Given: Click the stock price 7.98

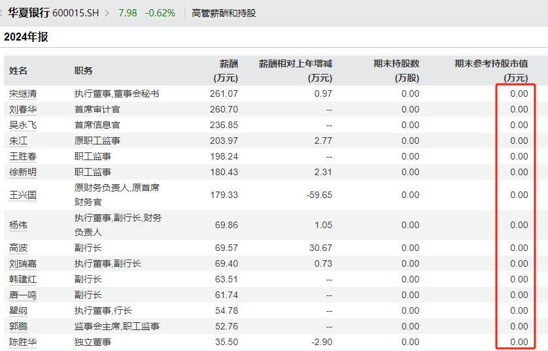Looking at the screenshot, I should click(128, 13).
